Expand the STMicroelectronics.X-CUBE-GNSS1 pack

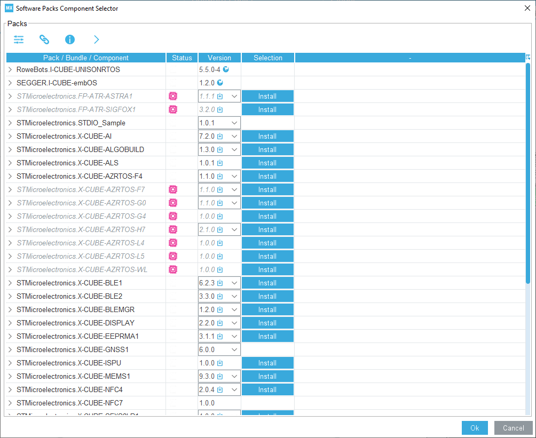10,349
